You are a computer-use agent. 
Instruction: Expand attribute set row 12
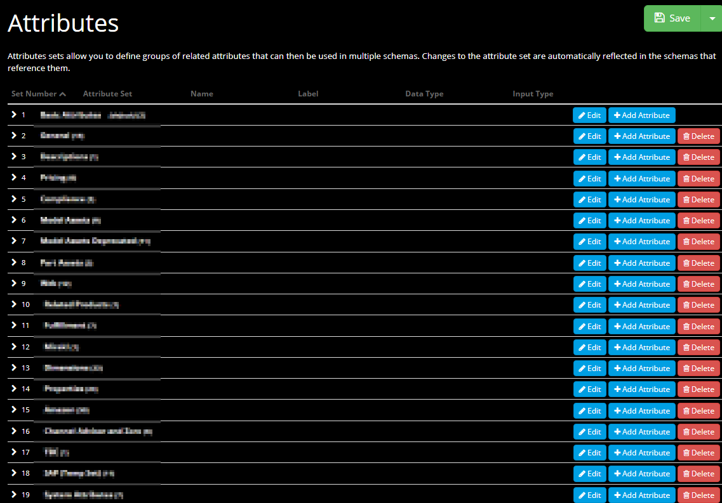tap(13, 347)
